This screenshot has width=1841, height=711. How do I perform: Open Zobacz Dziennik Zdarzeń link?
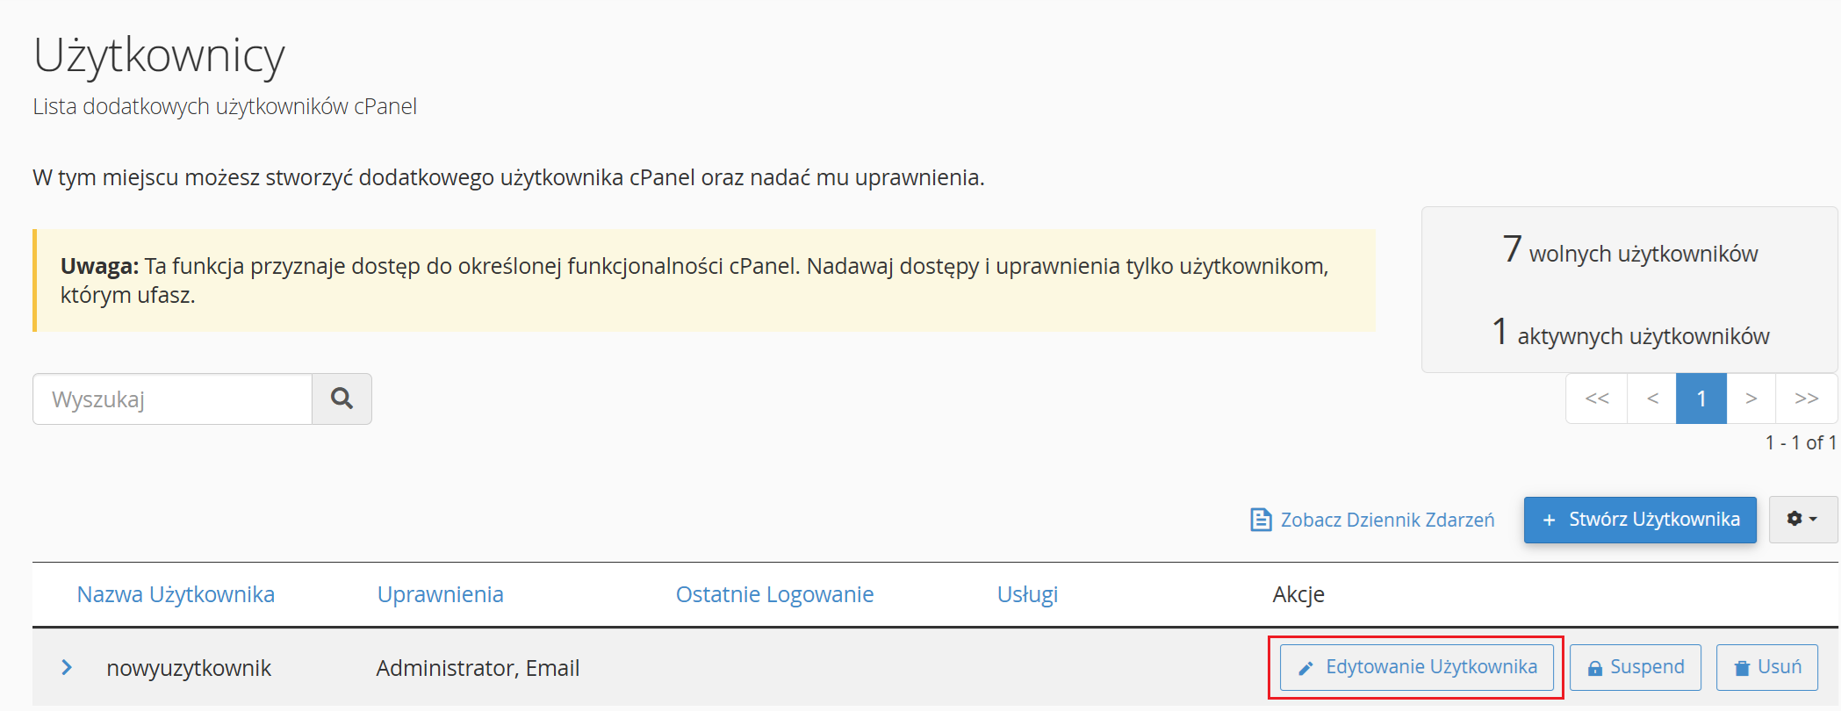tap(1386, 520)
